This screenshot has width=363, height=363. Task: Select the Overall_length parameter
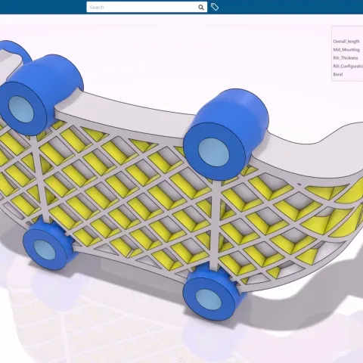[x=346, y=42]
